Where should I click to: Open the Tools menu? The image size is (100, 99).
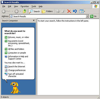[34, 6]
